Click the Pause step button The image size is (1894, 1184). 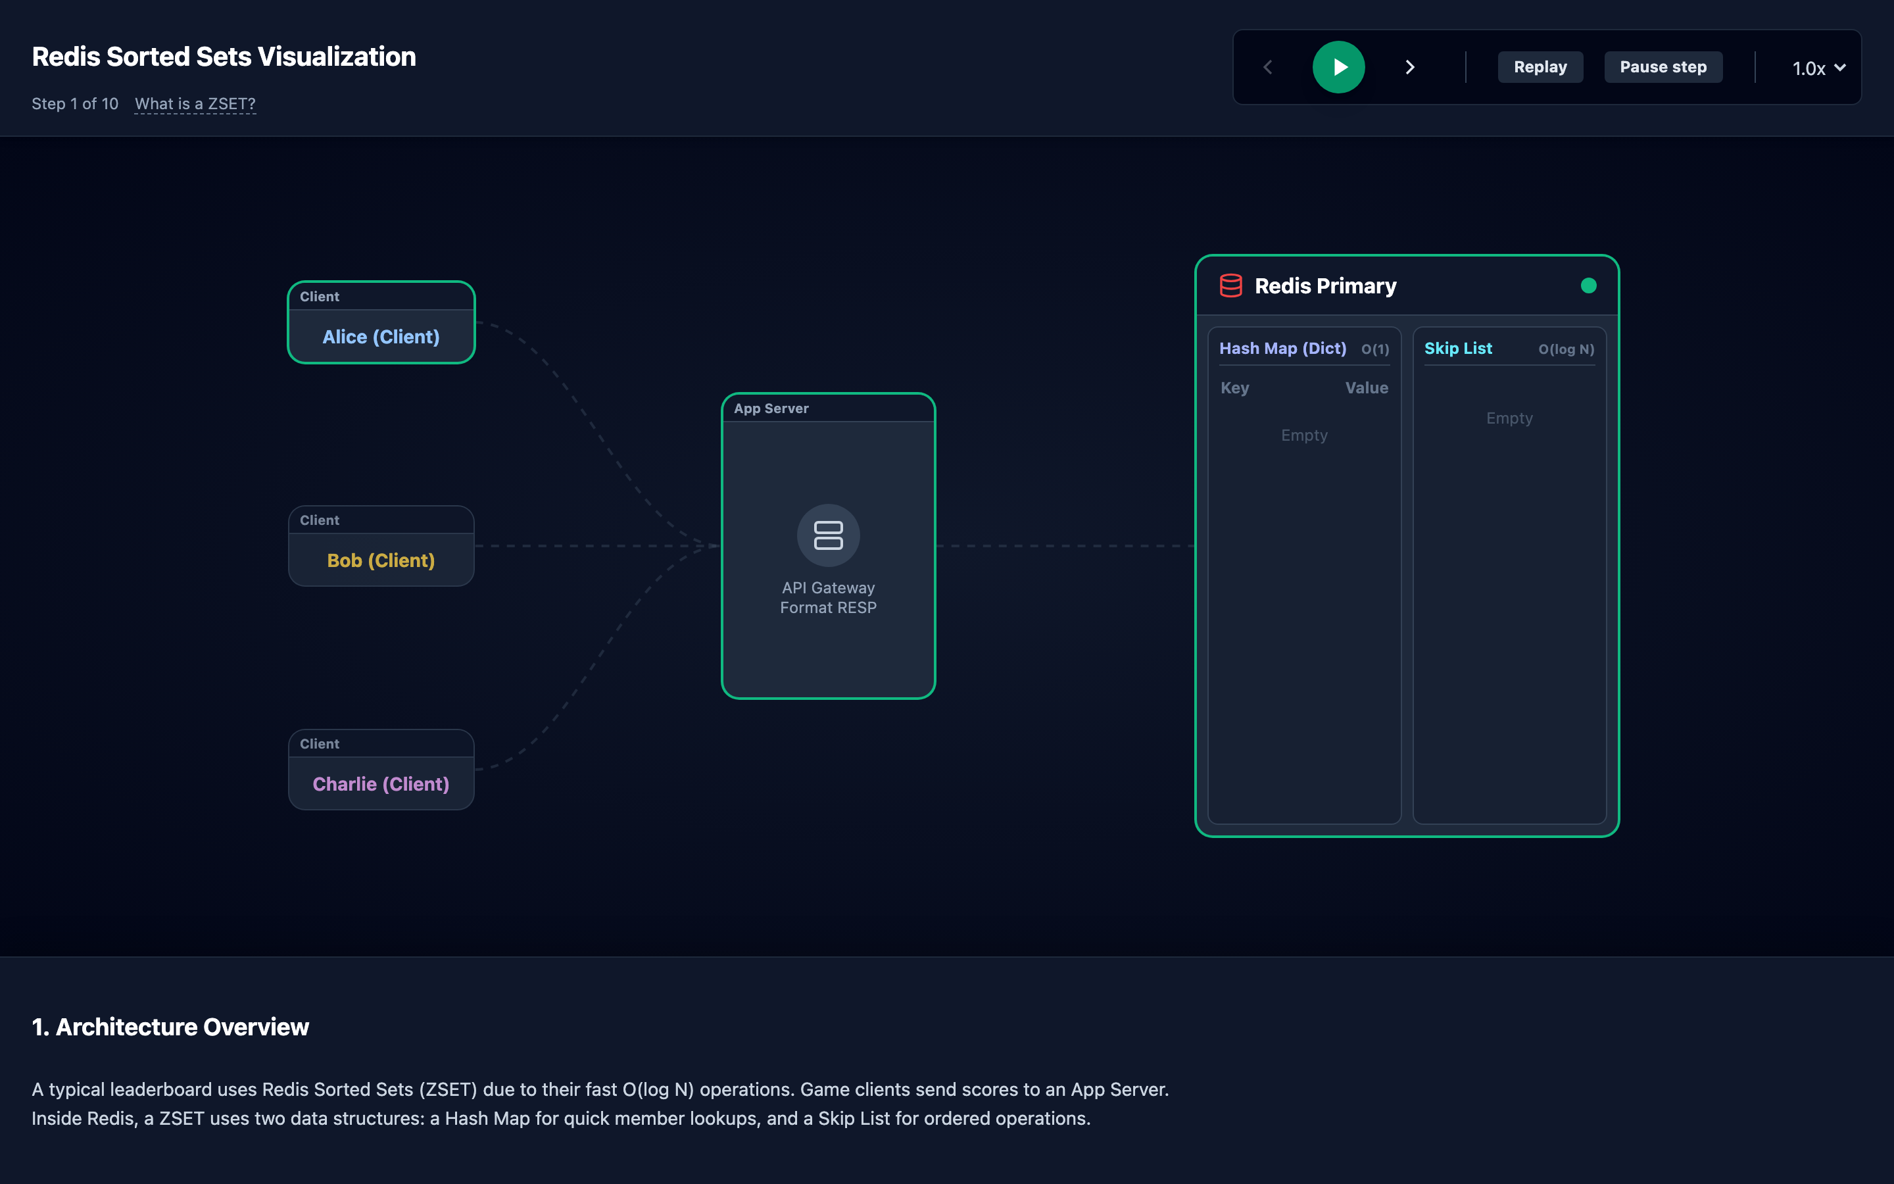click(1663, 67)
